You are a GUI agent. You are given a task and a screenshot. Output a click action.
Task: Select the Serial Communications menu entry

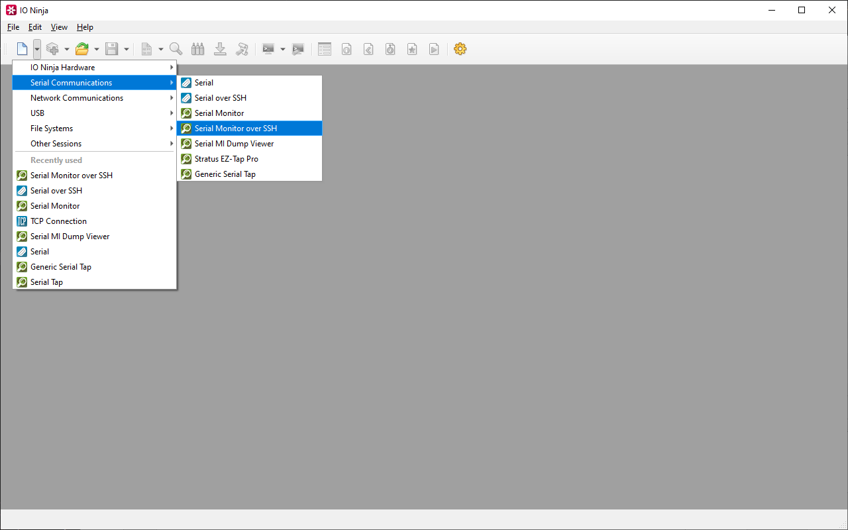(95, 83)
